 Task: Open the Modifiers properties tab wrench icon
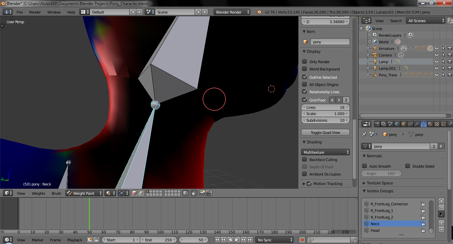417,124
